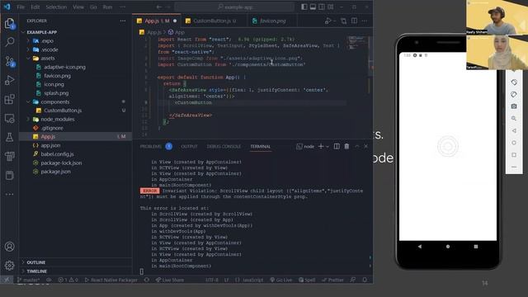
Task: Kill terminal with trash icon
Action: (346, 146)
